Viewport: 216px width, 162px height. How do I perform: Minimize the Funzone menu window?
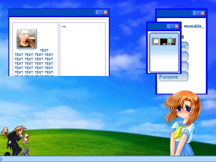click(x=195, y=13)
